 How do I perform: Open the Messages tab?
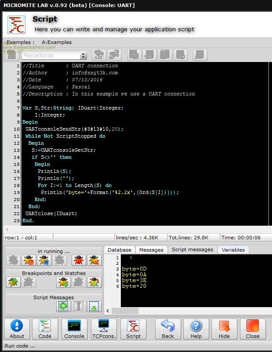click(151, 249)
